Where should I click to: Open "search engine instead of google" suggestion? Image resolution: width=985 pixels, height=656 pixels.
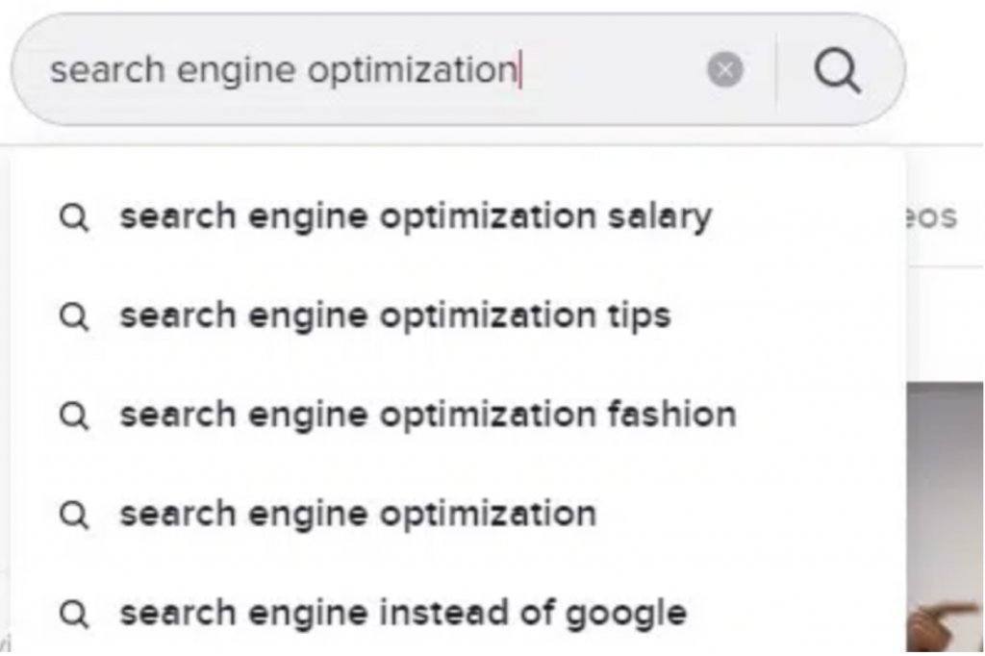click(x=402, y=613)
